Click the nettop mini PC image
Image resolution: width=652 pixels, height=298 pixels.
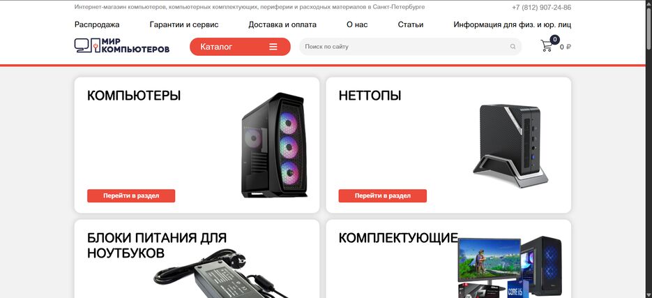tap(510, 146)
